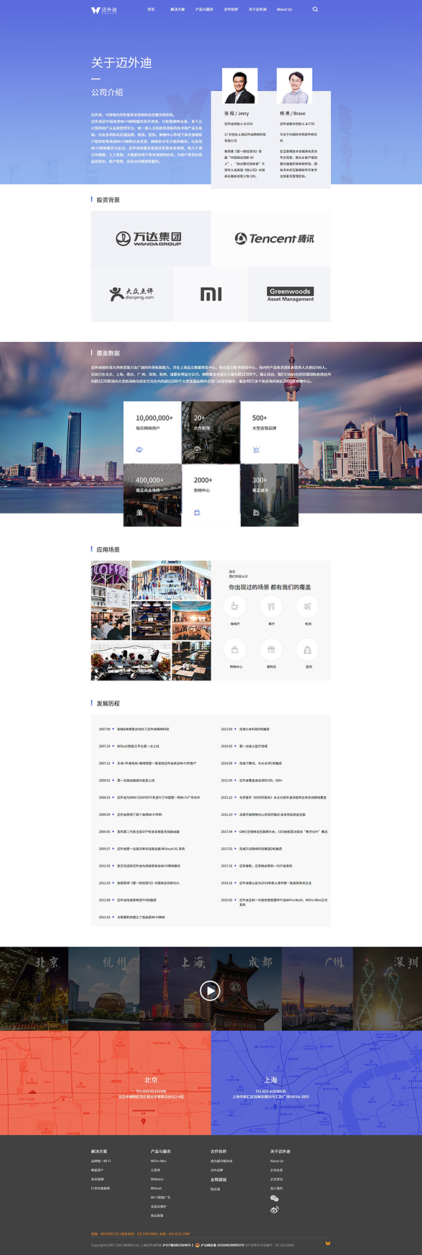Click the Greenwoods Asset Management logo
Image resolution: width=422 pixels, height=1255 pixels.
290,294
